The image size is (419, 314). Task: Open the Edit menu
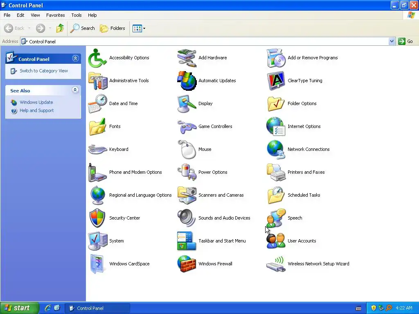[20, 15]
